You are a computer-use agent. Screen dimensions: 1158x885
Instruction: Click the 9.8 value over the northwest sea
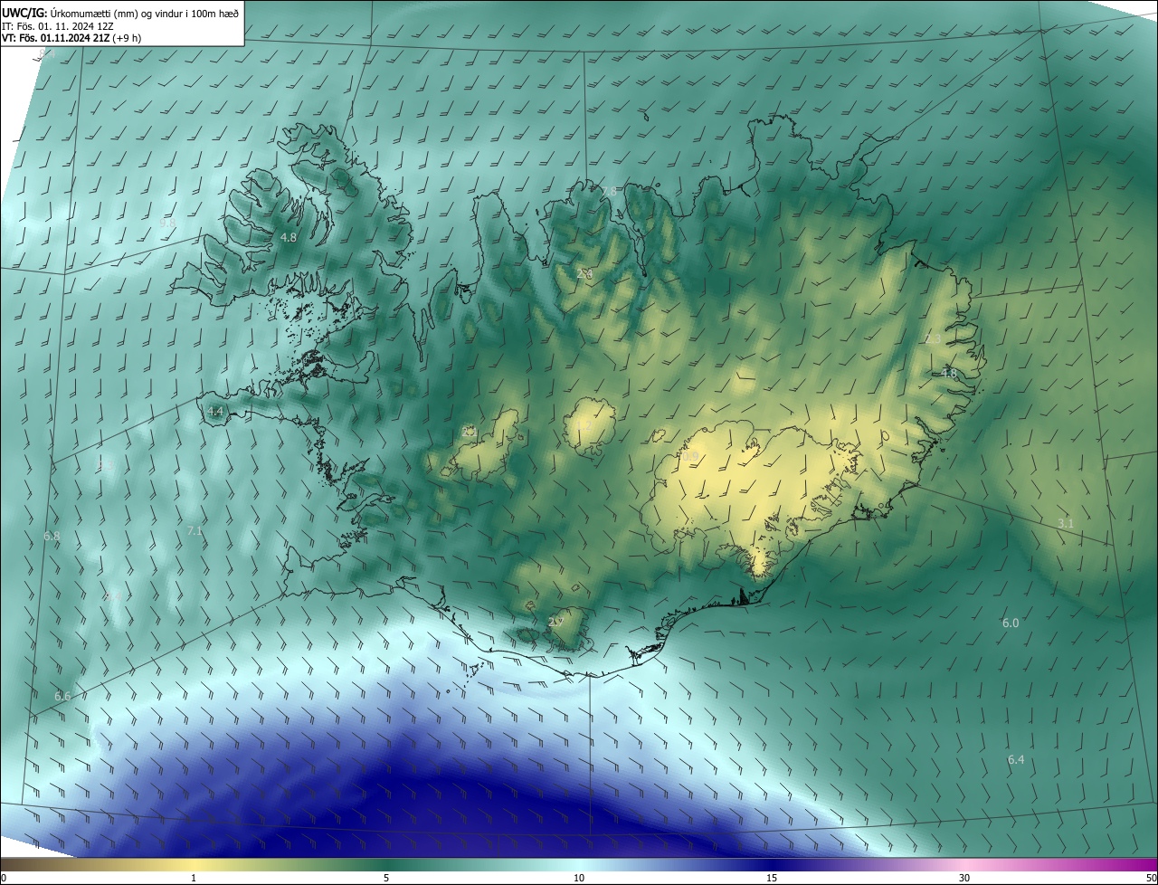[167, 223]
